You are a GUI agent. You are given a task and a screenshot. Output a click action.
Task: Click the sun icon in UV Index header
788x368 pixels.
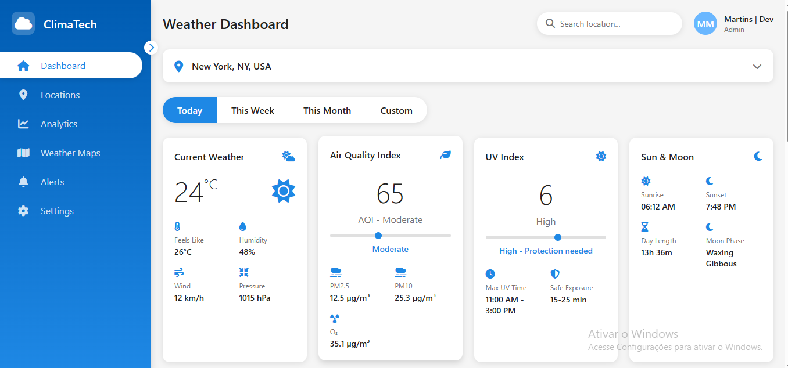tap(601, 157)
